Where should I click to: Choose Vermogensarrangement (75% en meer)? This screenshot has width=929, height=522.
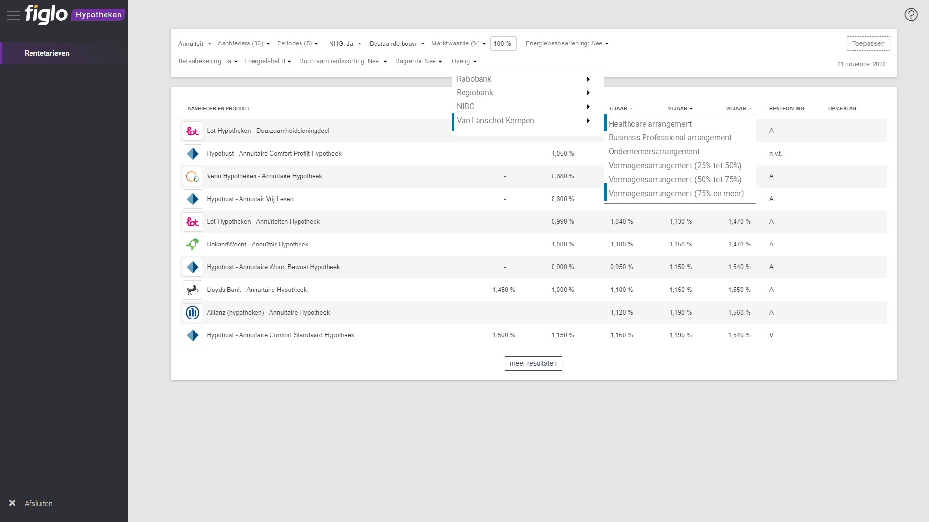click(x=680, y=194)
